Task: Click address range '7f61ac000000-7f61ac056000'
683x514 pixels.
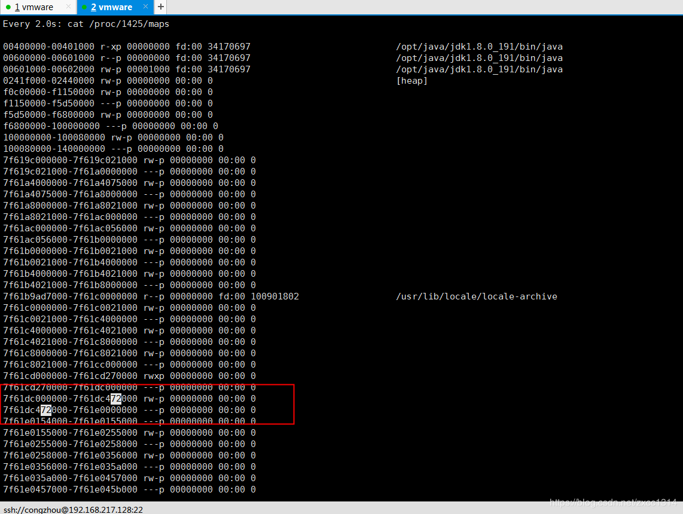Action: (x=70, y=228)
